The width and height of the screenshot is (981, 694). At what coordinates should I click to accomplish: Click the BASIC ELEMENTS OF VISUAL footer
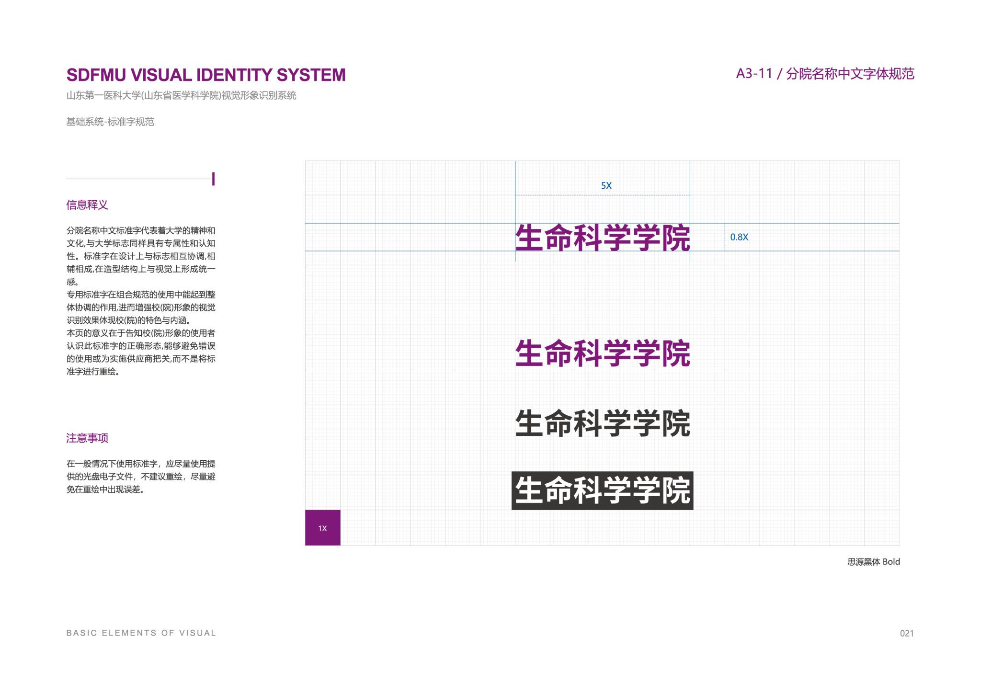coord(141,633)
